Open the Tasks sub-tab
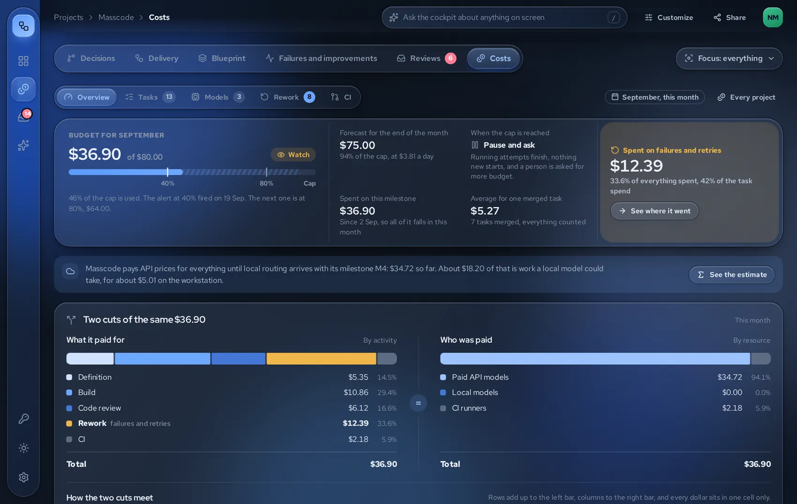The height and width of the screenshot is (504, 797). [150, 97]
